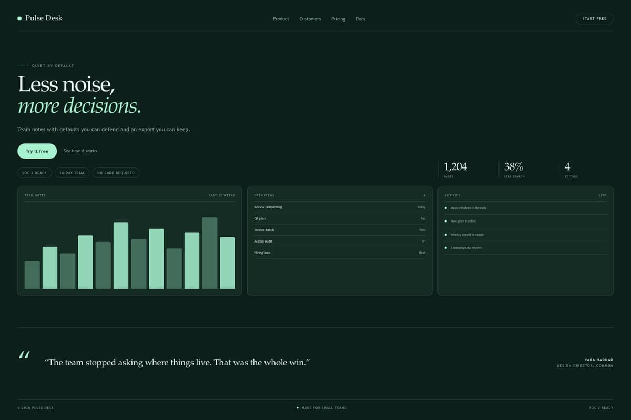Click the Team Notes chart title
The image size is (631, 420).
coord(35,195)
